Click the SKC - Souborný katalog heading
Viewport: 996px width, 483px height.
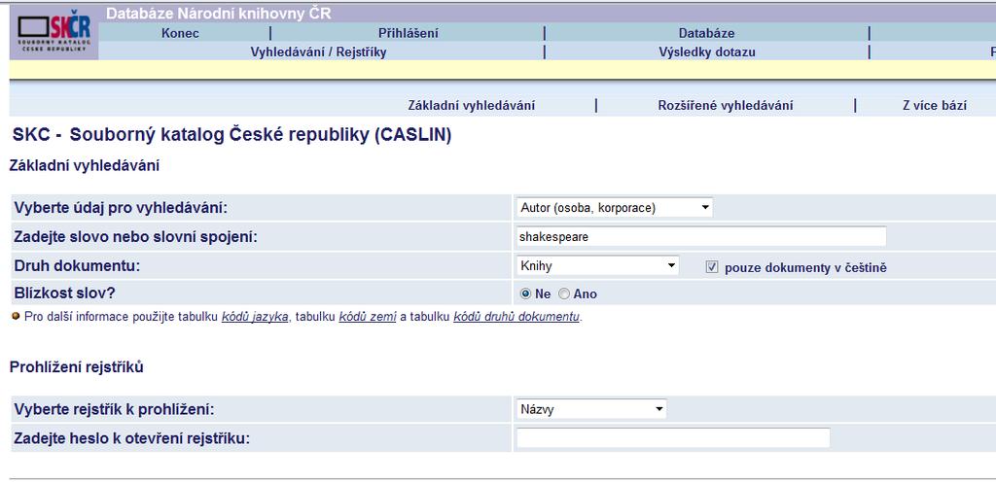(x=231, y=135)
